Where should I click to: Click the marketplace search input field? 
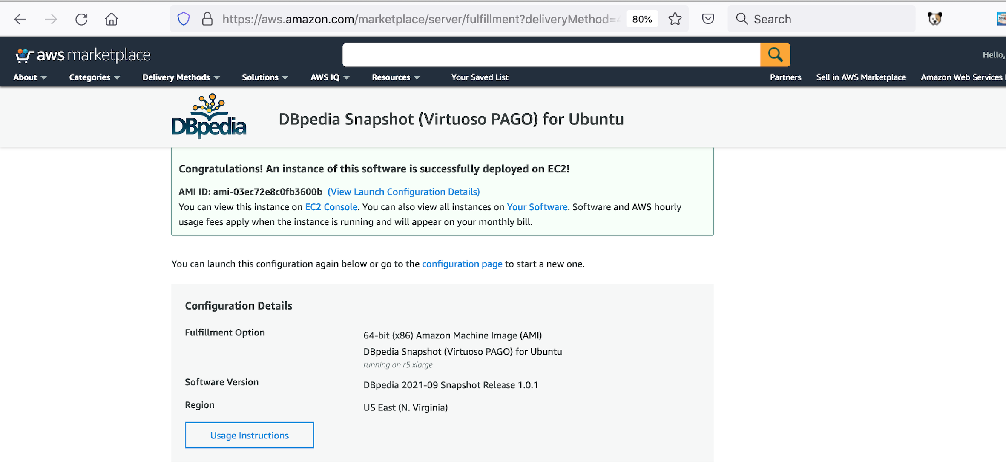point(551,55)
